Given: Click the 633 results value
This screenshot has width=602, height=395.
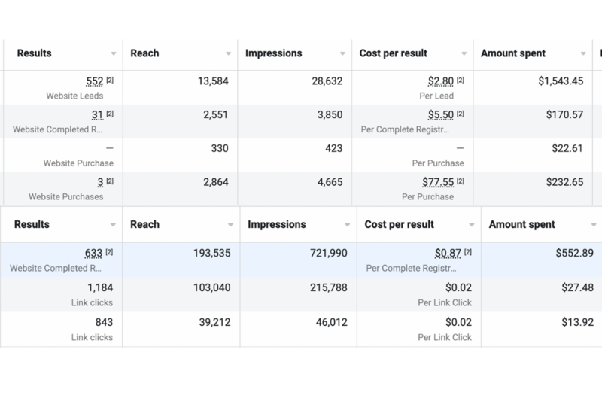Looking at the screenshot, I should tap(93, 254).
